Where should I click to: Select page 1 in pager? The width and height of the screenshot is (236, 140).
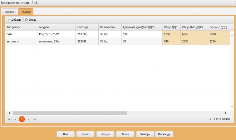pos(22,119)
